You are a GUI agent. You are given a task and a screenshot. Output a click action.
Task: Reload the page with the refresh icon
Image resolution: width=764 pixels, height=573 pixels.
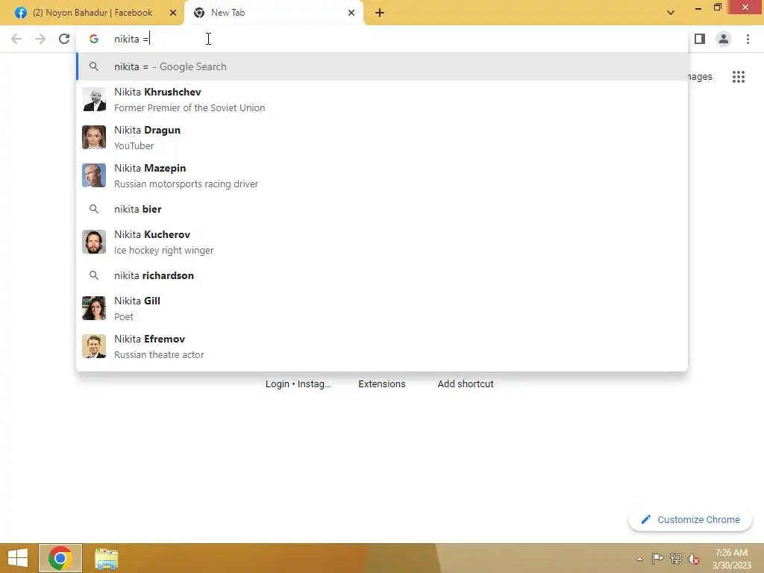point(64,39)
